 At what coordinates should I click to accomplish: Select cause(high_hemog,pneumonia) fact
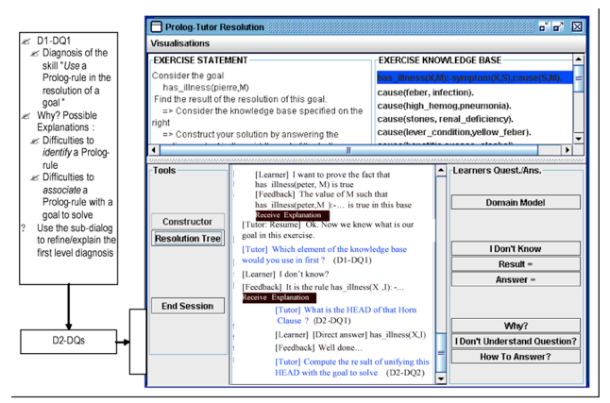coord(444,106)
